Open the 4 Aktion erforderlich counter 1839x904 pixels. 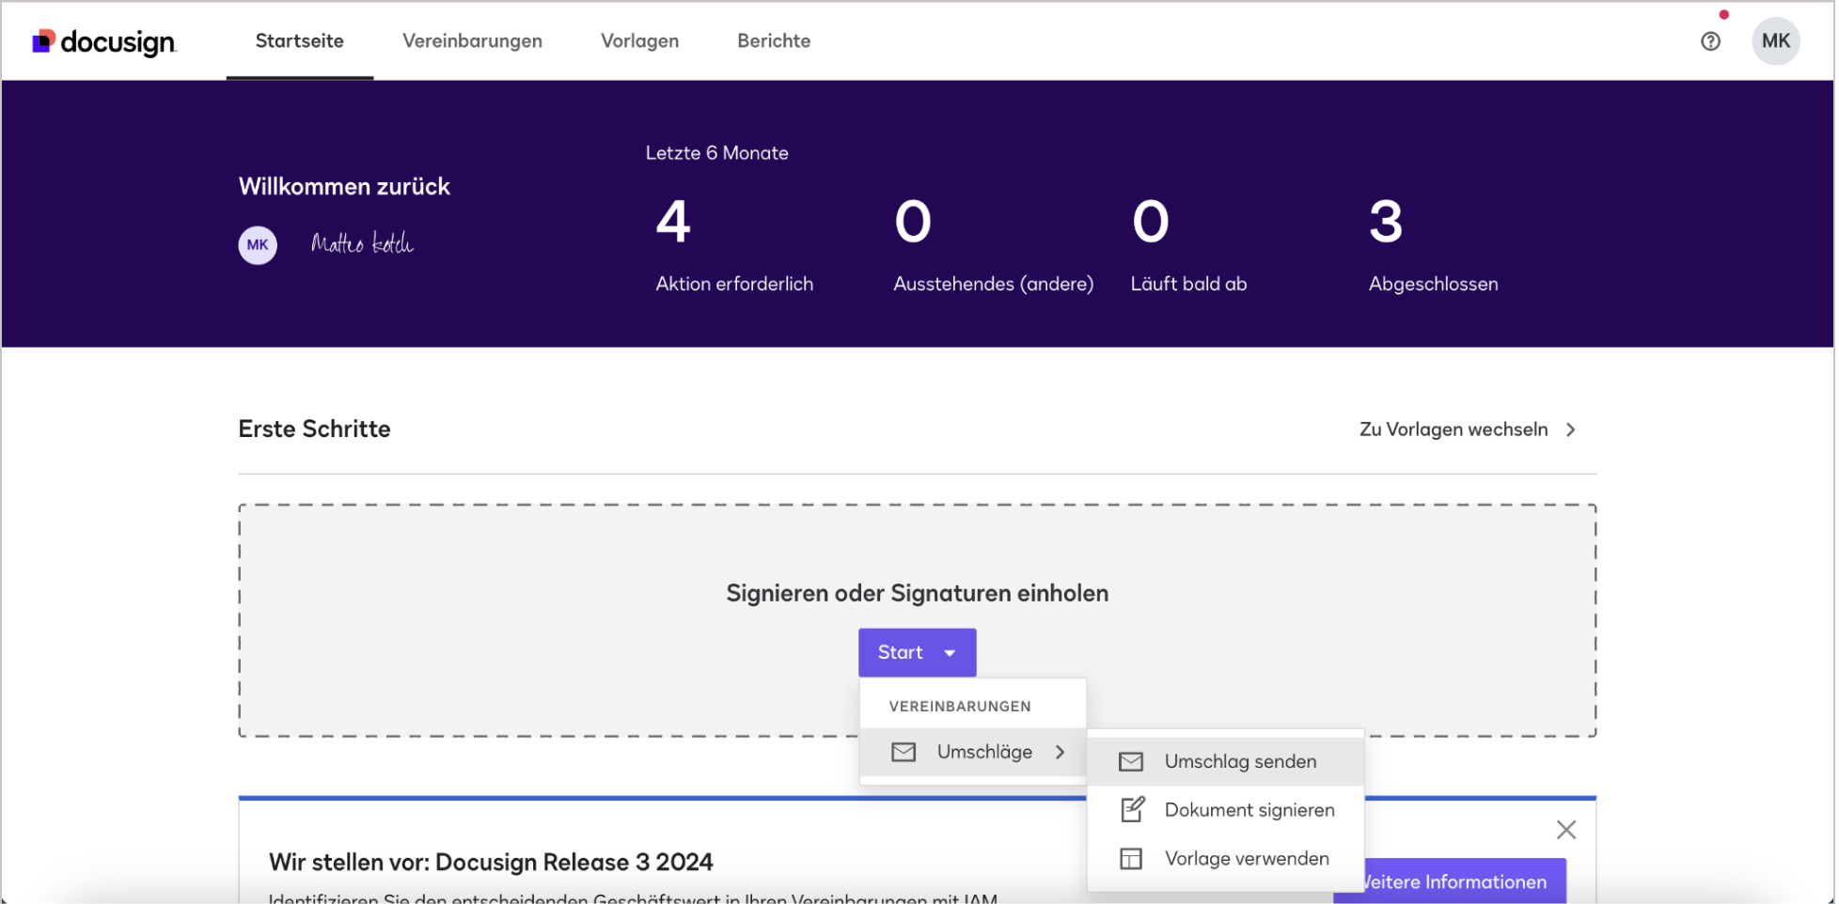coord(733,245)
